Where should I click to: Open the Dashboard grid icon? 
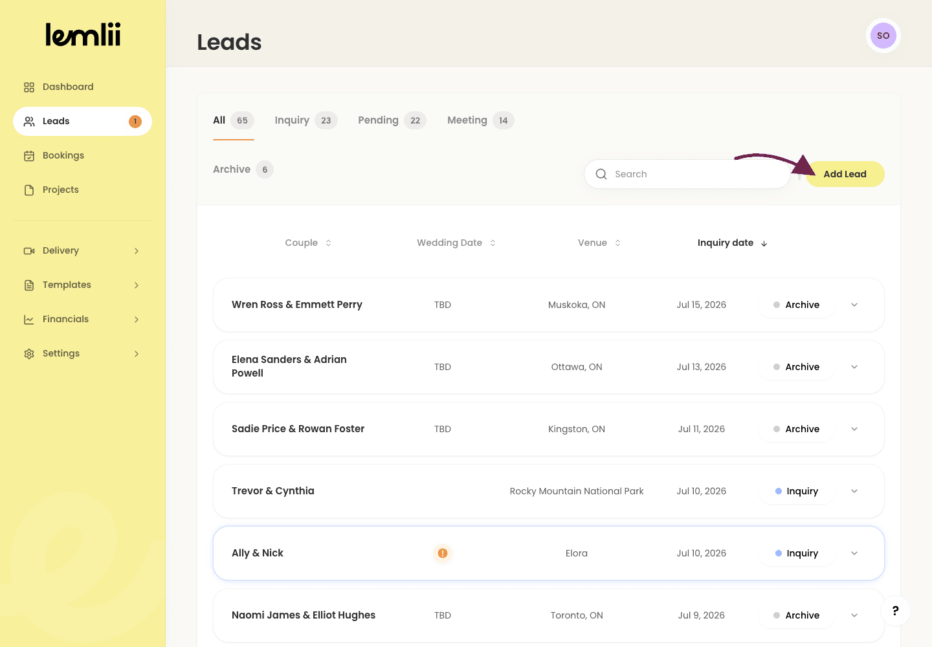[29, 87]
